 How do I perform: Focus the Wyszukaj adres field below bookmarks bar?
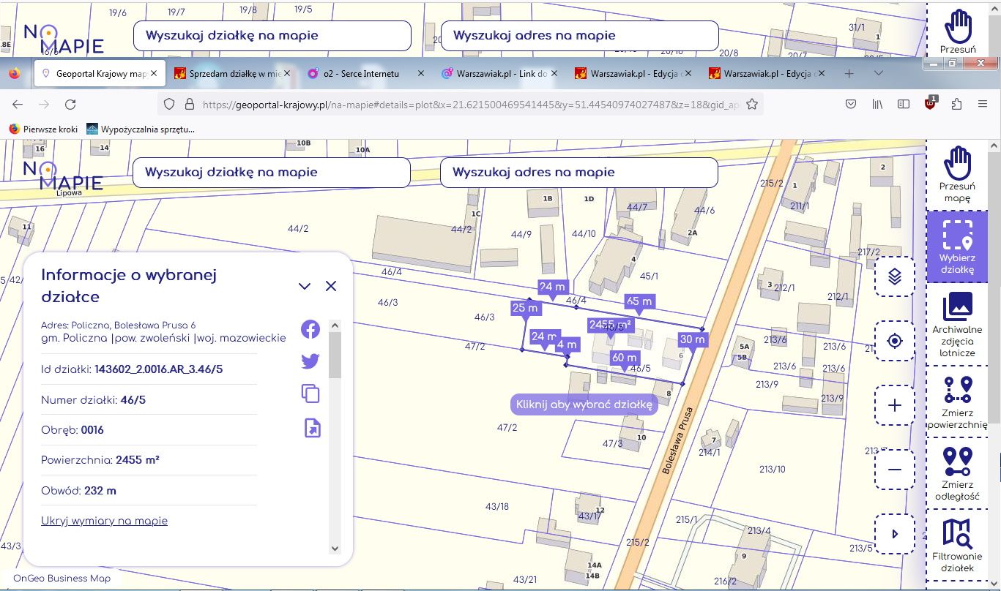pyautogui.click(x=578, y=173)
